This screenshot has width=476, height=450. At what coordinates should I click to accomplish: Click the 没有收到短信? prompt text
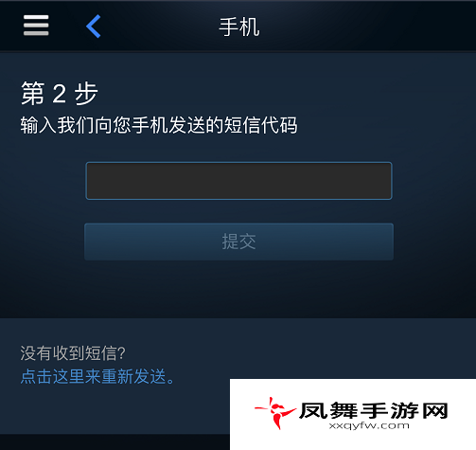(x=73, y=352)
